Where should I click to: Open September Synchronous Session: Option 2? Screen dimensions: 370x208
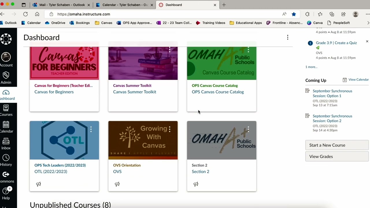point(332,118)
